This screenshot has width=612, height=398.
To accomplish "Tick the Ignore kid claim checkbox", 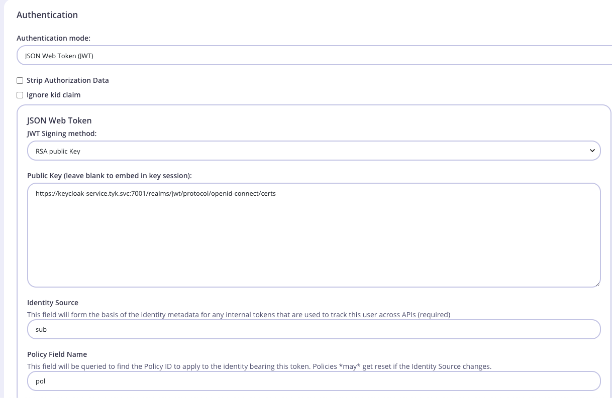I will click(x=20, y=95).
